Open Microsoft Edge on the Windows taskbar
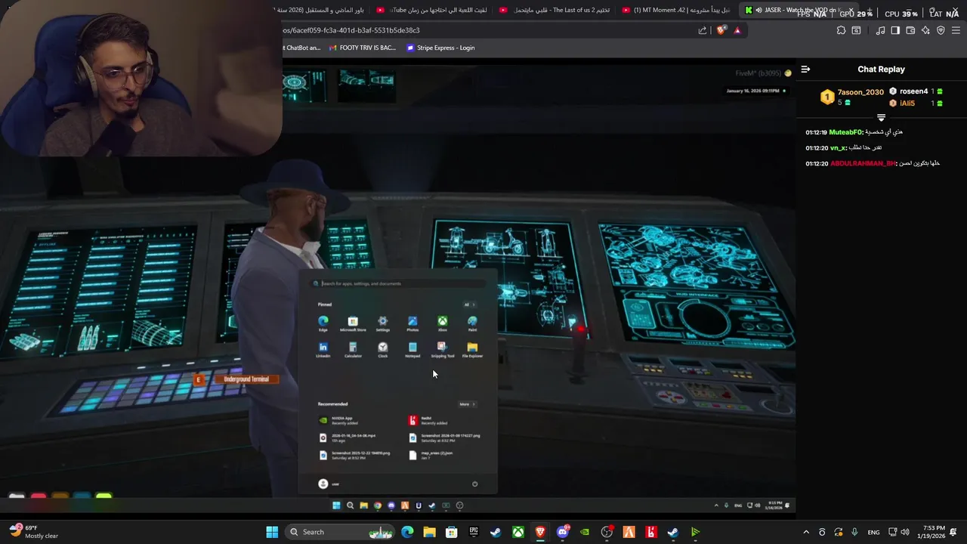967x544 pixels. 407,532
